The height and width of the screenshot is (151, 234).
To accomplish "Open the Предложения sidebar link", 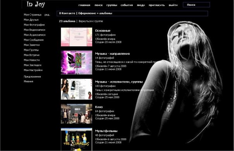I will click(32, 76).
